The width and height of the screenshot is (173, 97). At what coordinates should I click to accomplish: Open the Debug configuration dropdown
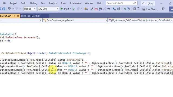point(30,9)
